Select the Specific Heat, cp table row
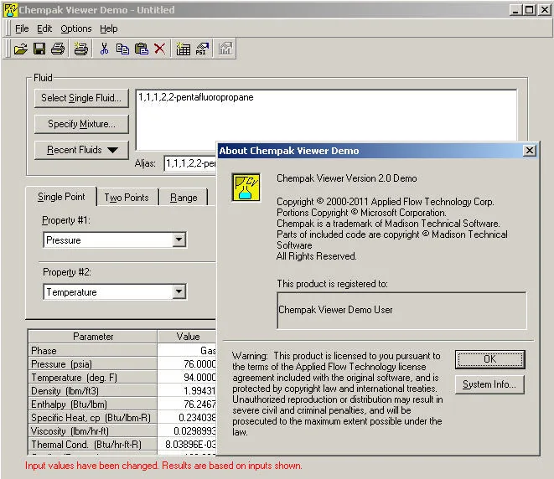 tap(122, 418)
